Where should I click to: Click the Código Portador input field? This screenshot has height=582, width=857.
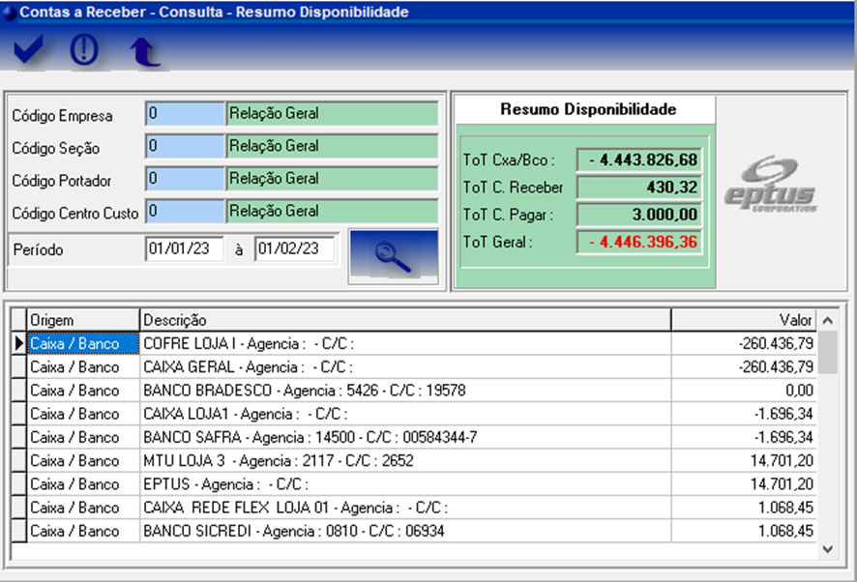point(184,179)
